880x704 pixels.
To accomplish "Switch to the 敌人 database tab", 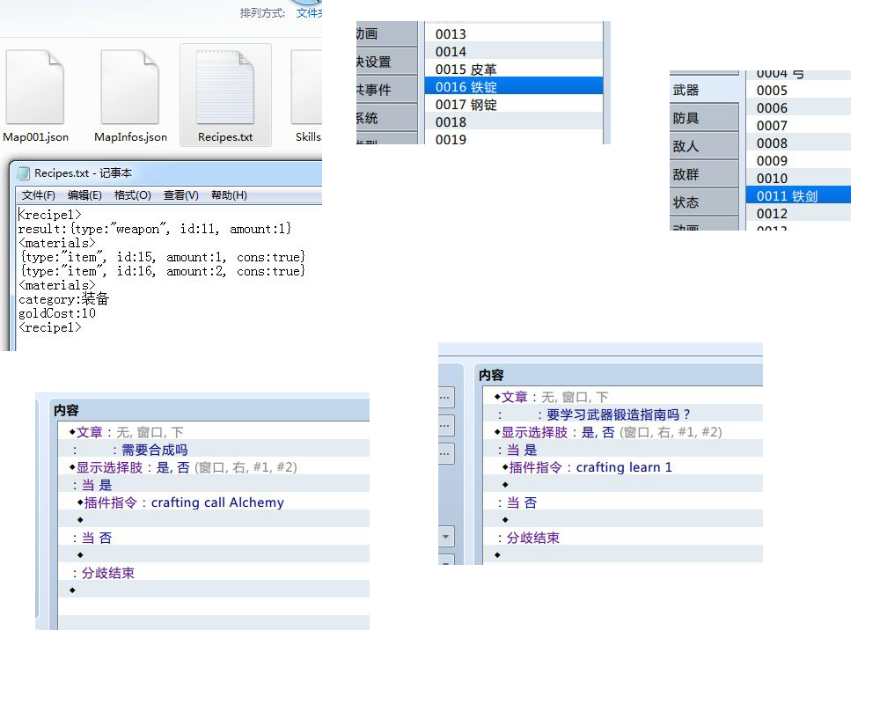I will [x=704, y=146].
